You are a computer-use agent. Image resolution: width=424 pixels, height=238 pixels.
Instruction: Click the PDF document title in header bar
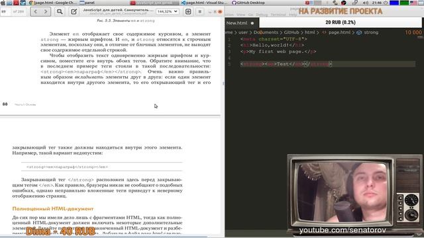click(118, 10)
